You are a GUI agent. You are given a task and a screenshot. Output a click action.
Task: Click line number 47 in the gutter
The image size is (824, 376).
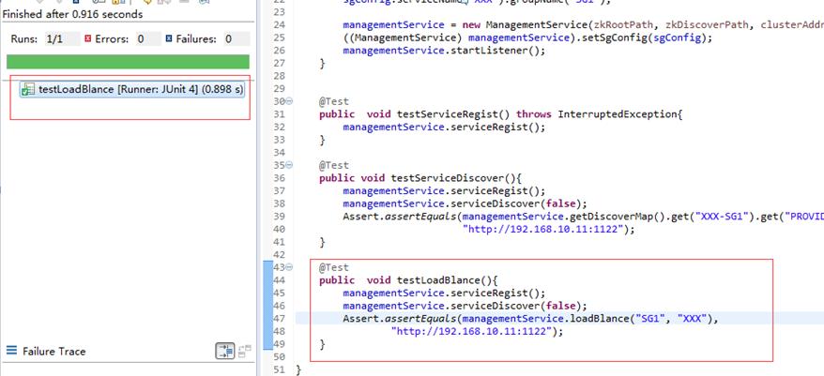pos(279,319)
